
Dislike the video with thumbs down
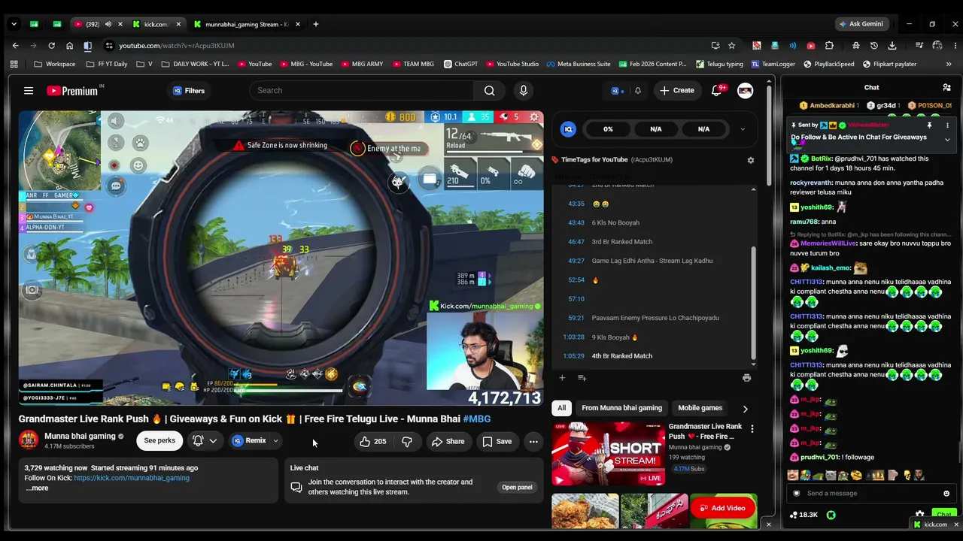point(407,441)
